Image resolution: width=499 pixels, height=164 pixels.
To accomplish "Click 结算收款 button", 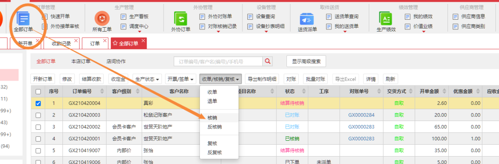I will tap(92, 79).
